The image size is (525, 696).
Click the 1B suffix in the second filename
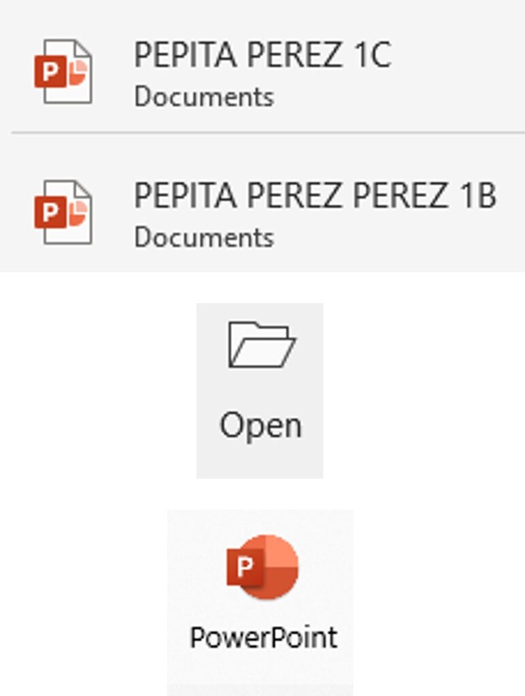(477, 196)
